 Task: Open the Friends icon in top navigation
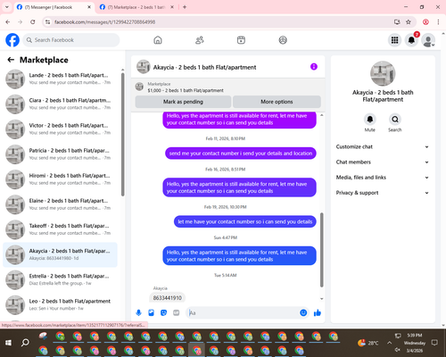[200, 40]
